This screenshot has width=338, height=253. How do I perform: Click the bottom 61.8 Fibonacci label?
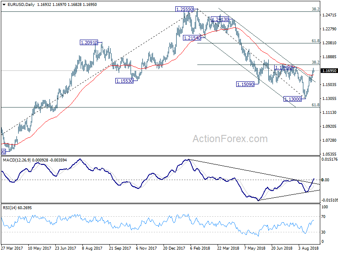coord(316,105)
